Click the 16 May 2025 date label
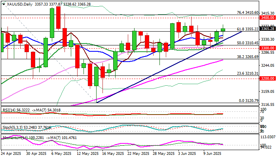 tap(112, 153)
